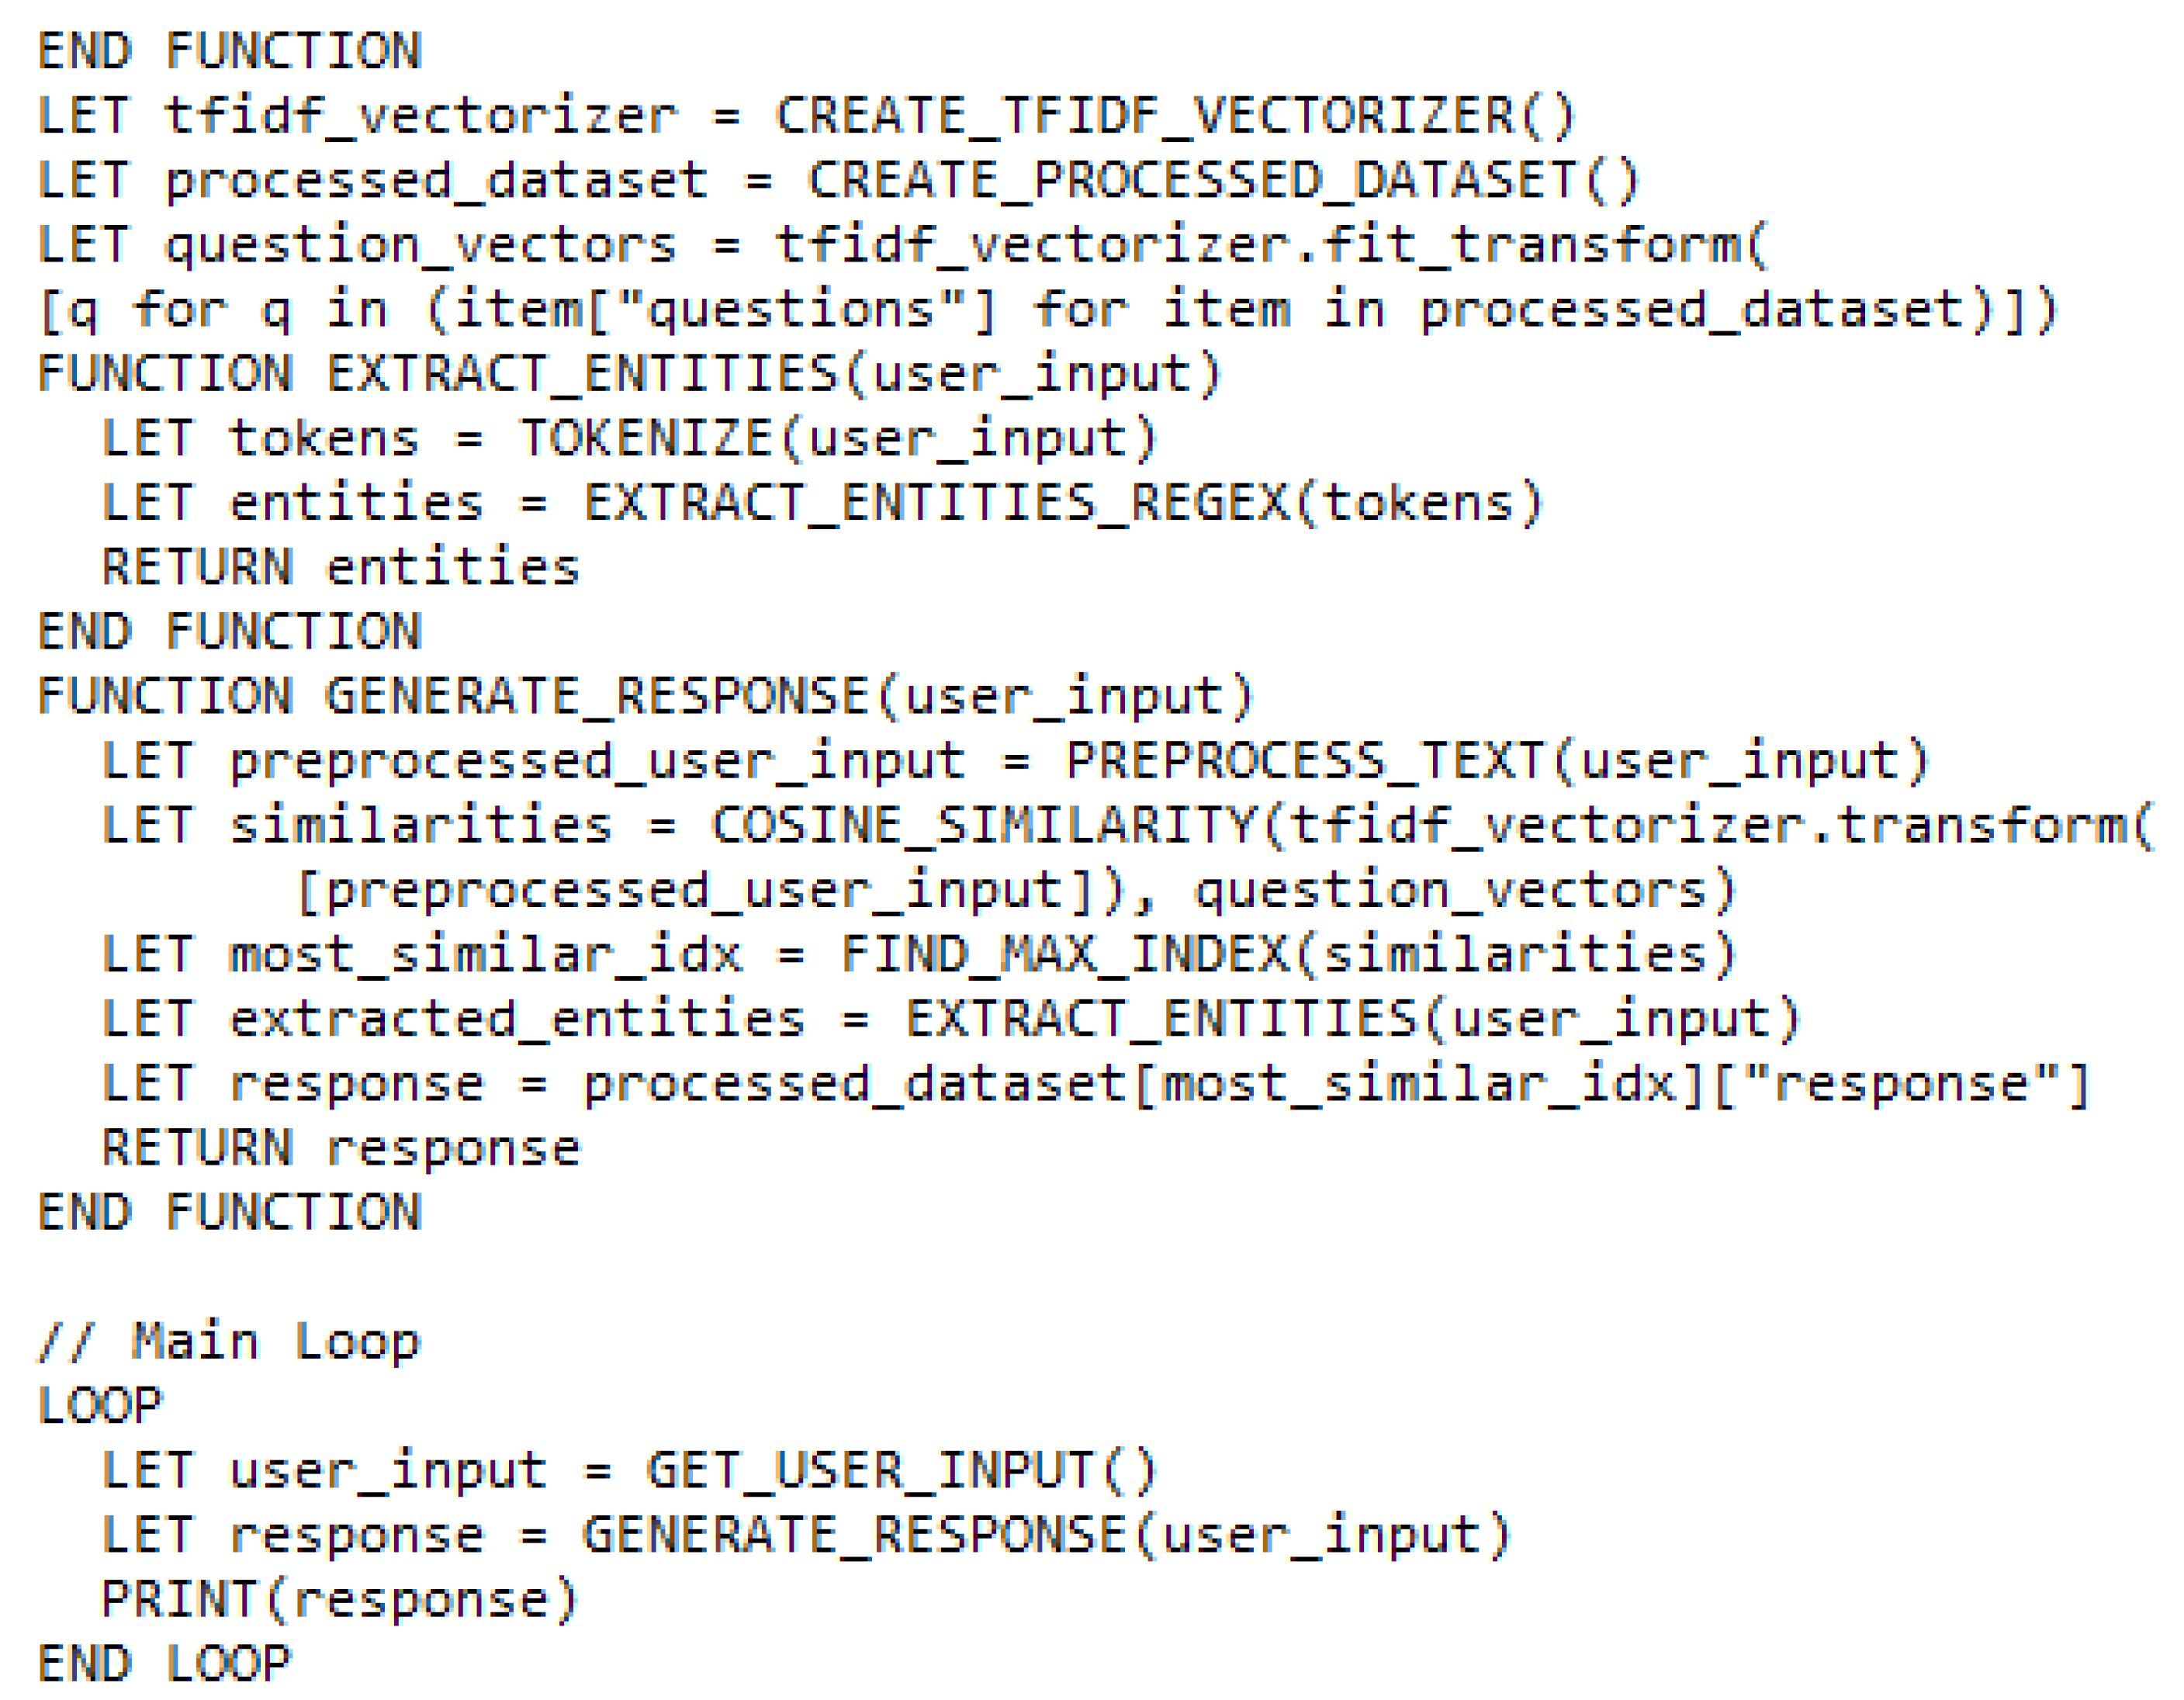Click FIND_MAX_INDEX(similarities) call
Image resolution: width=2184 pixels, height=1700 pixels.
tap(1288, 954)
